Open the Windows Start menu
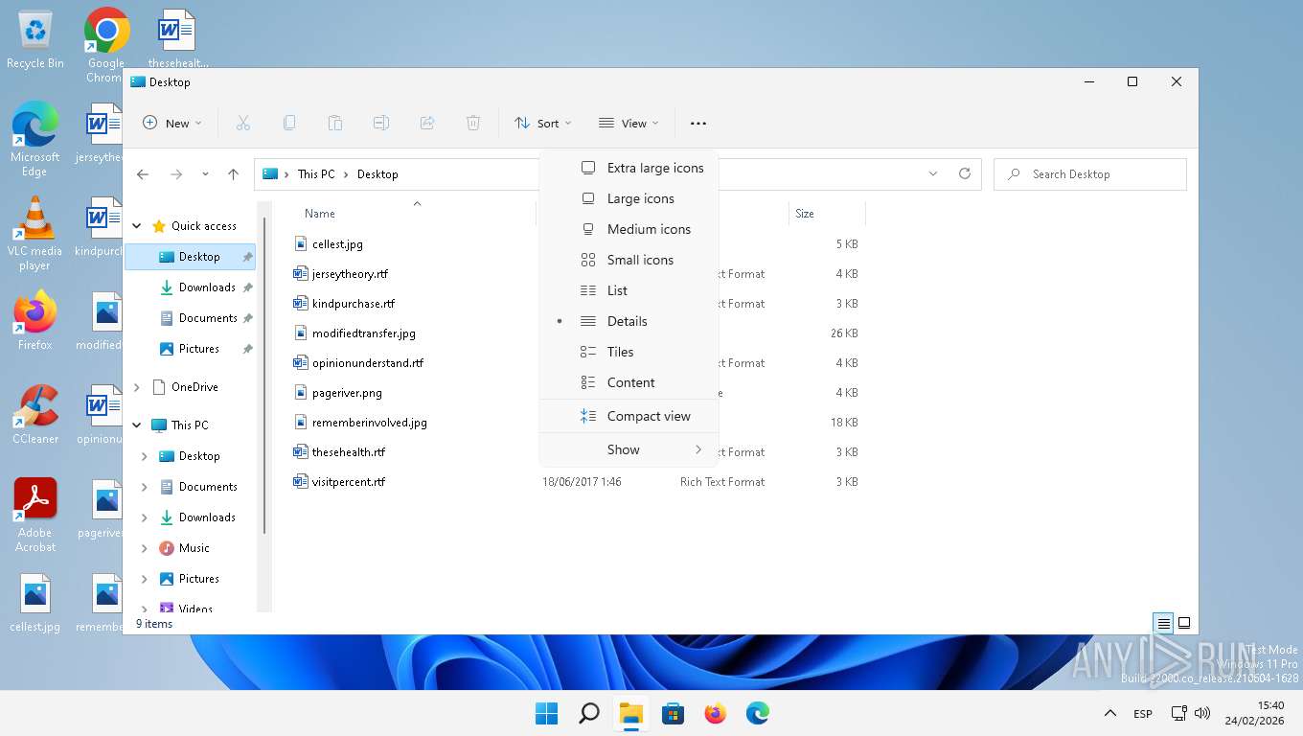Viewport: 1303px width, 736px height. (546, 713)
